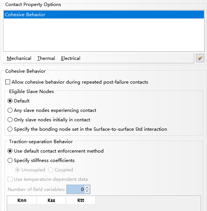Open the Electrical menu
207x211 pixels.
pos(71,58)
